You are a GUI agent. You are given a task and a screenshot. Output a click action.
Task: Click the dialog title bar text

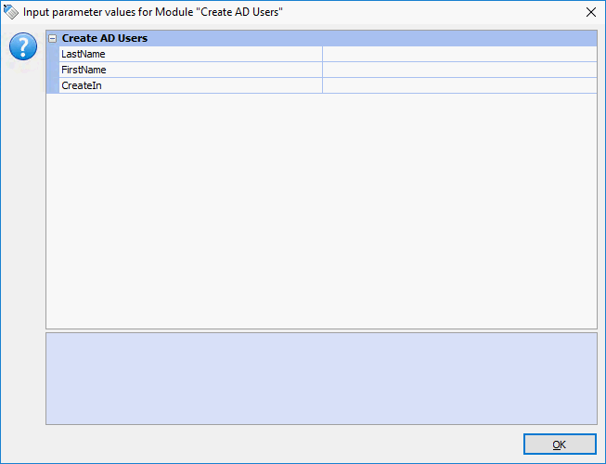click(x=153, y=11)
